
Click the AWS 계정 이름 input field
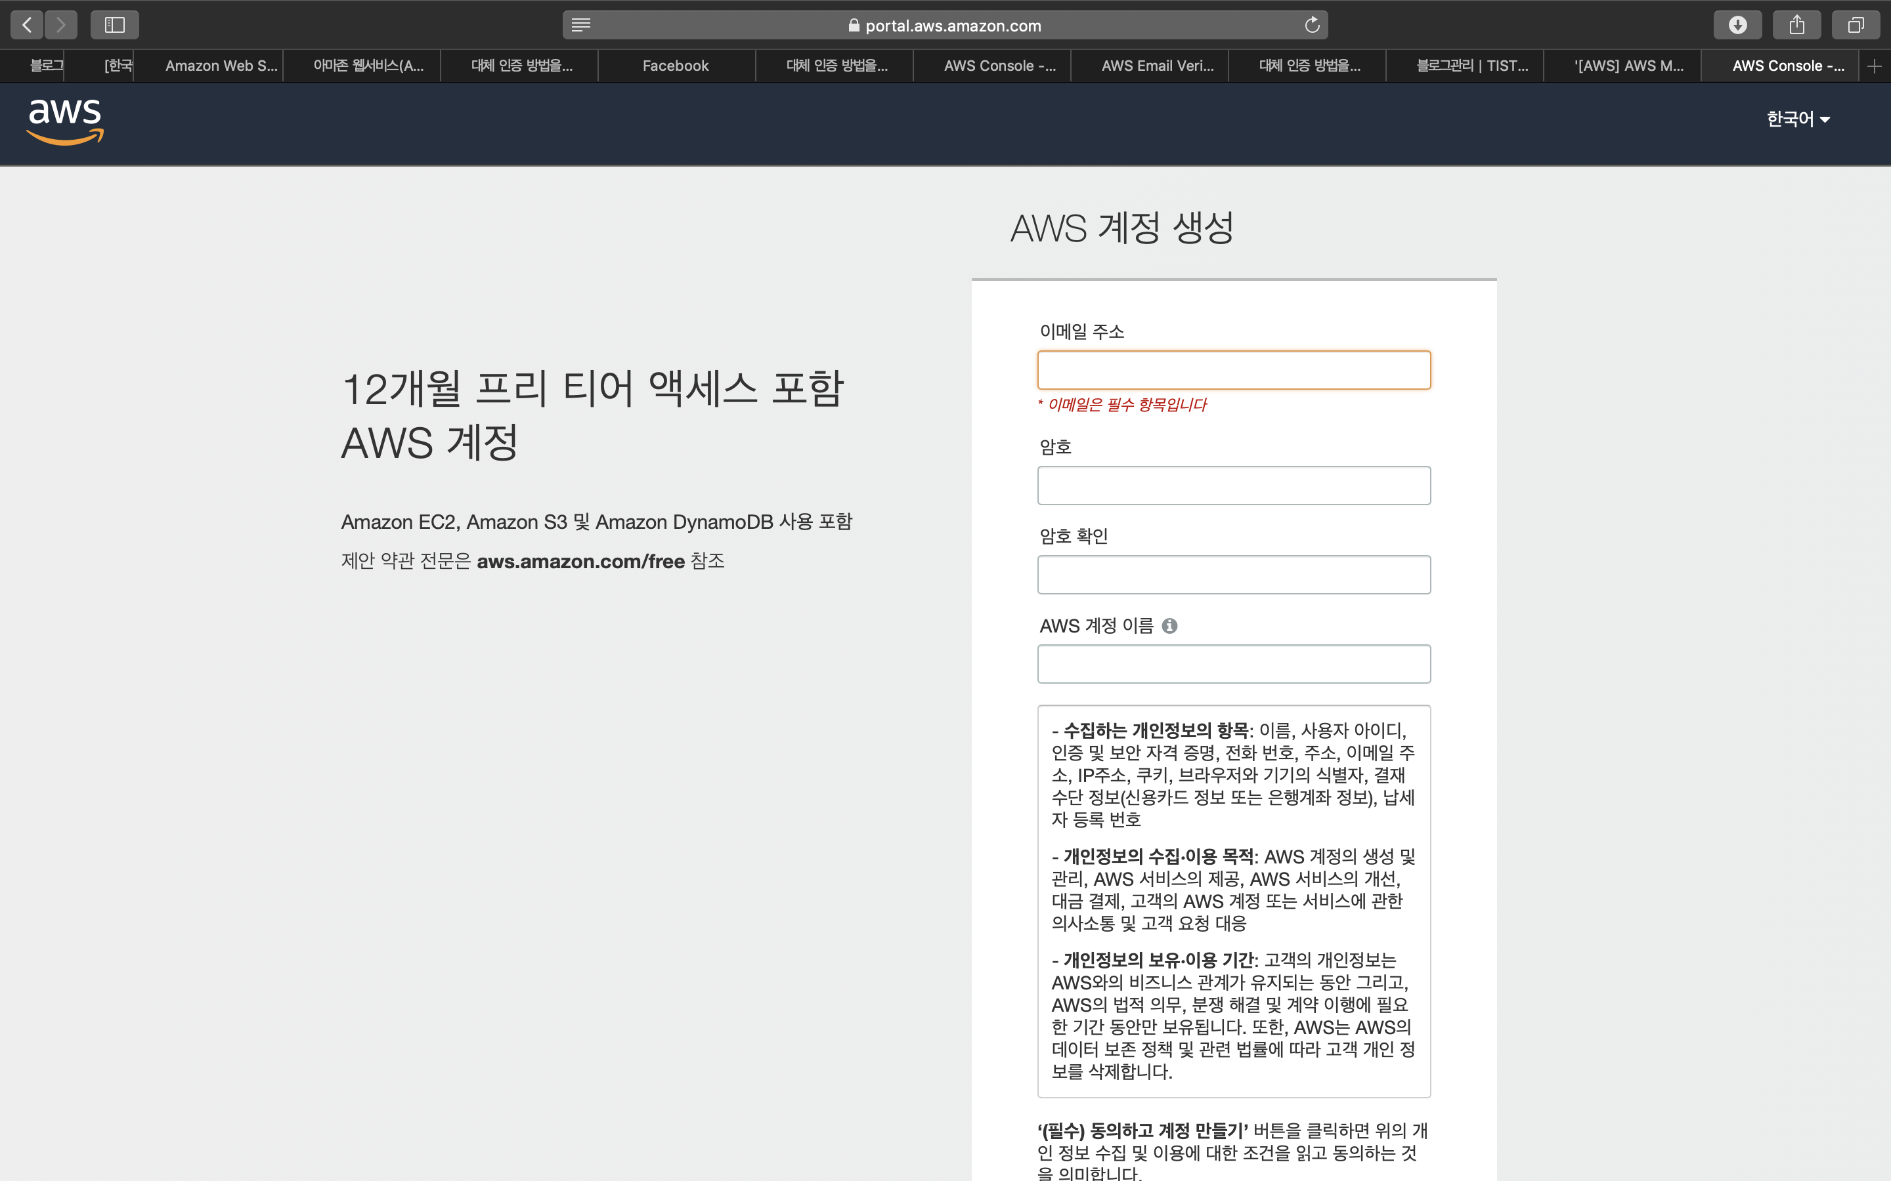coord(1234,664)
